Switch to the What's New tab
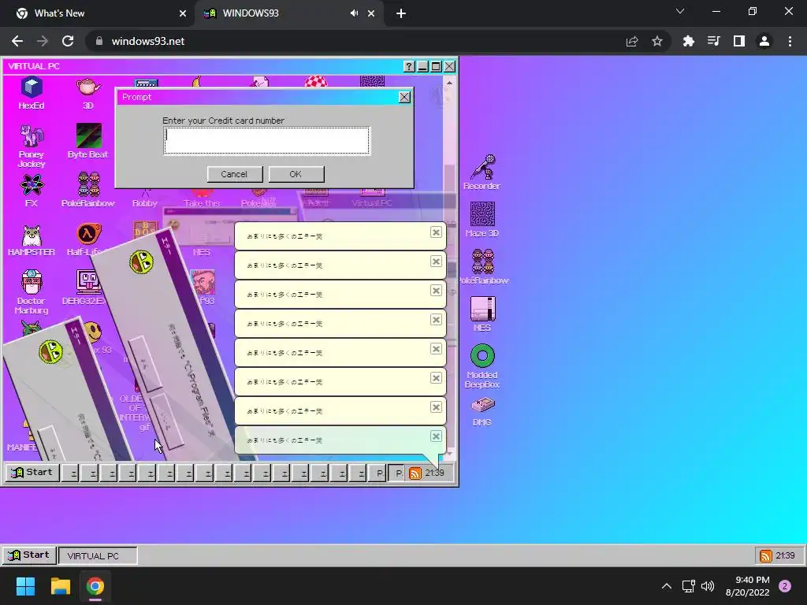 (98, 13)
